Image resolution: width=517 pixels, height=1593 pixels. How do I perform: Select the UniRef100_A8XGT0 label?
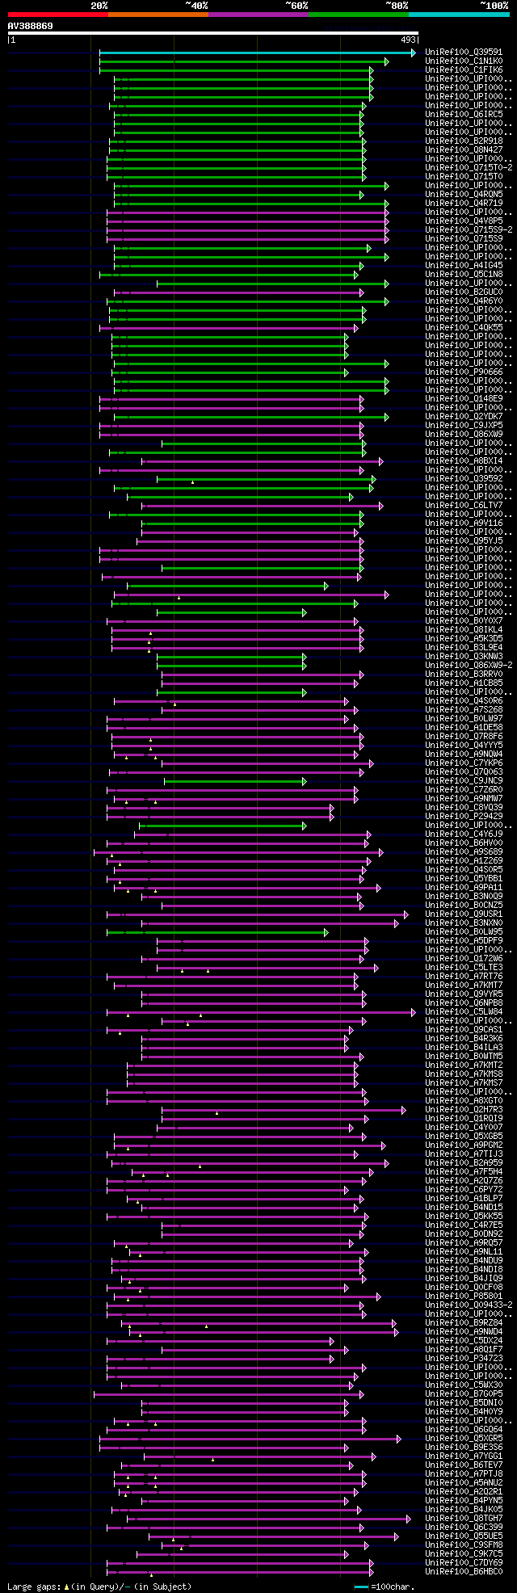click(x=464, y=1101)
